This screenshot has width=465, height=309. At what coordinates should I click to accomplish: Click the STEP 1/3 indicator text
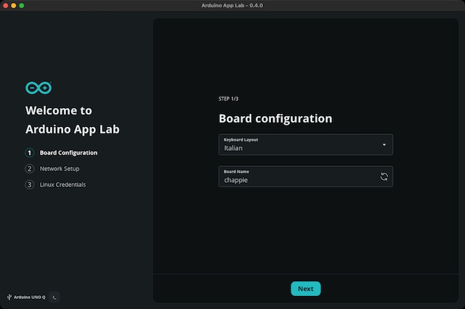pyautogui.click(x=228, y=99)
